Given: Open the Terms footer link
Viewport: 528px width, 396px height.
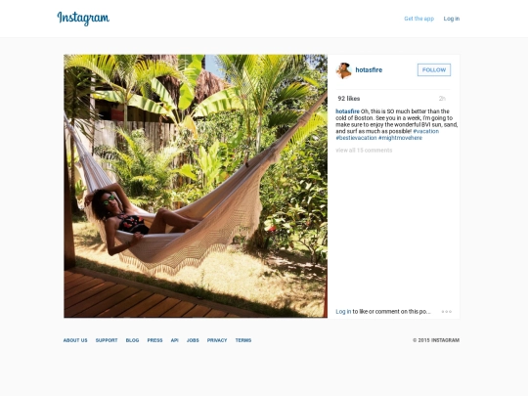Looking at the screenshot, I should pos(243,340).
